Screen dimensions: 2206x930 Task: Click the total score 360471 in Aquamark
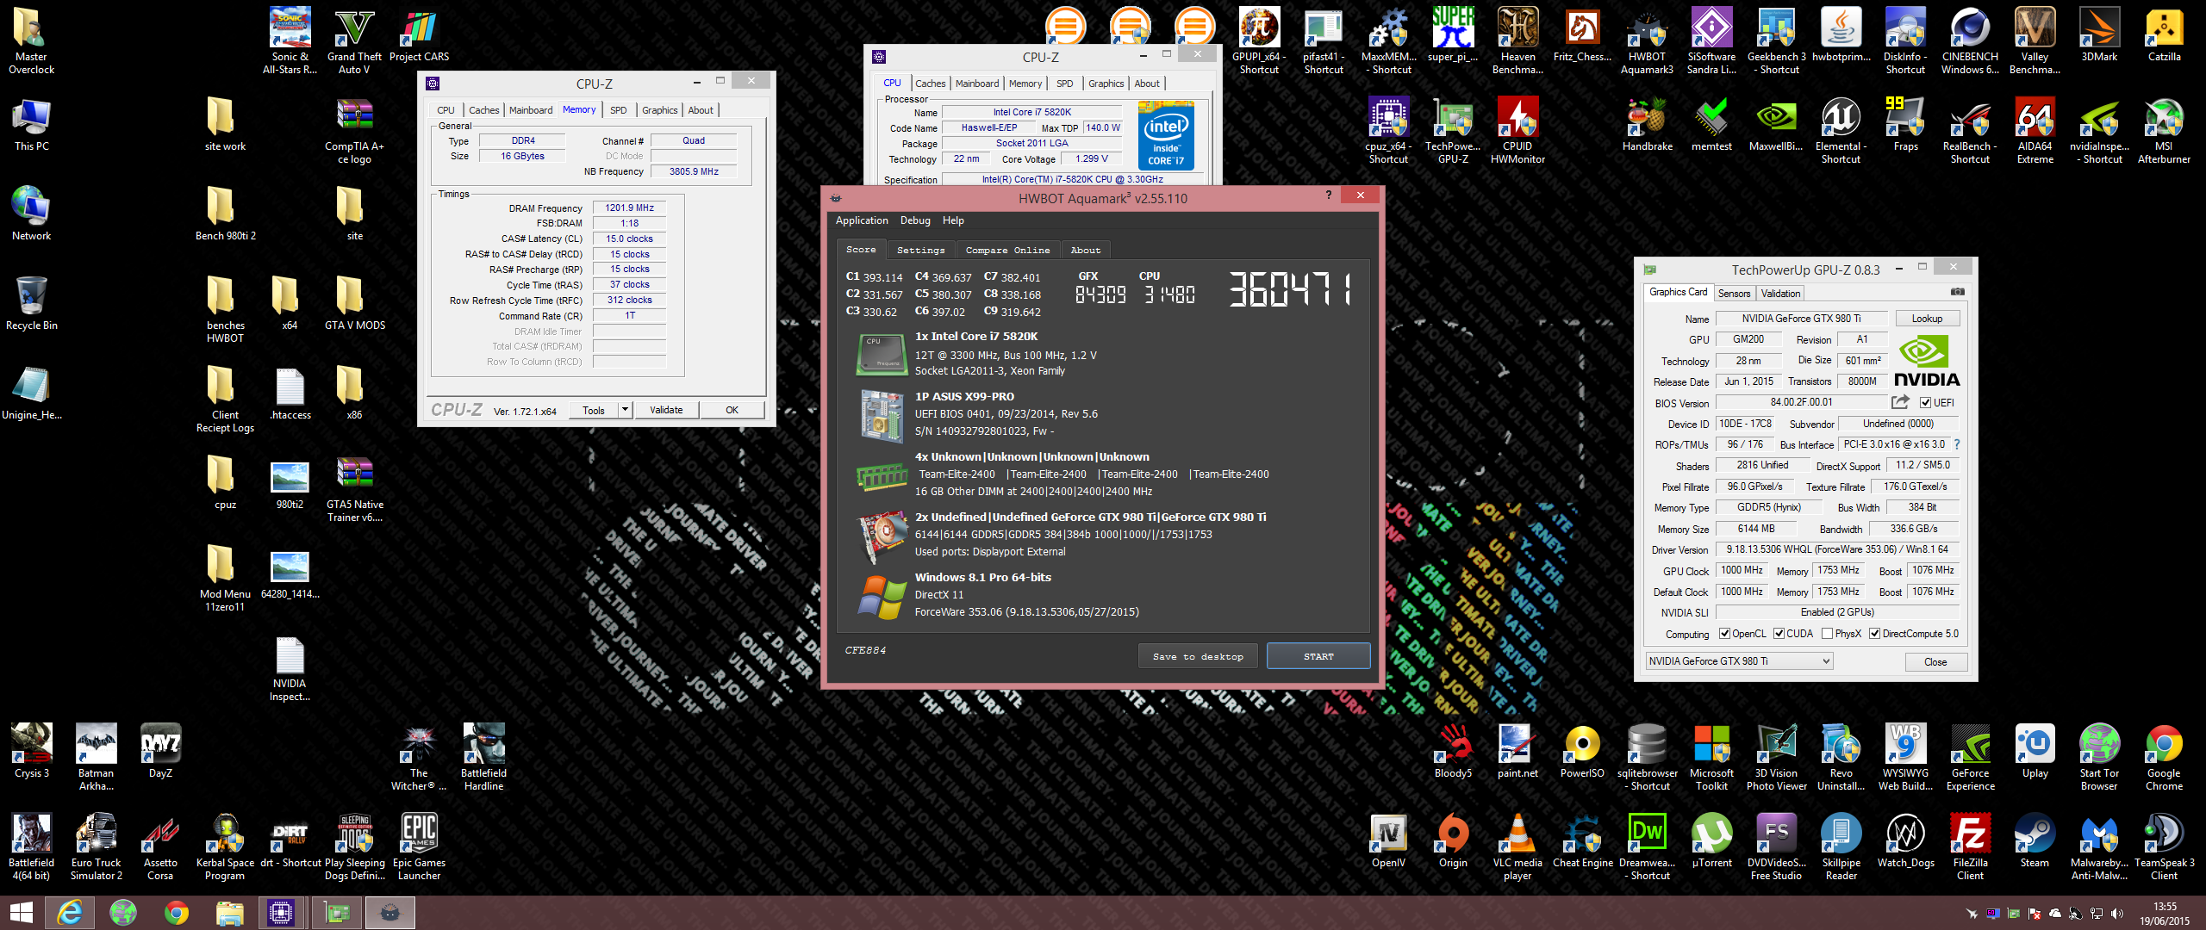pyautogui.click(x=1290, y=289)
